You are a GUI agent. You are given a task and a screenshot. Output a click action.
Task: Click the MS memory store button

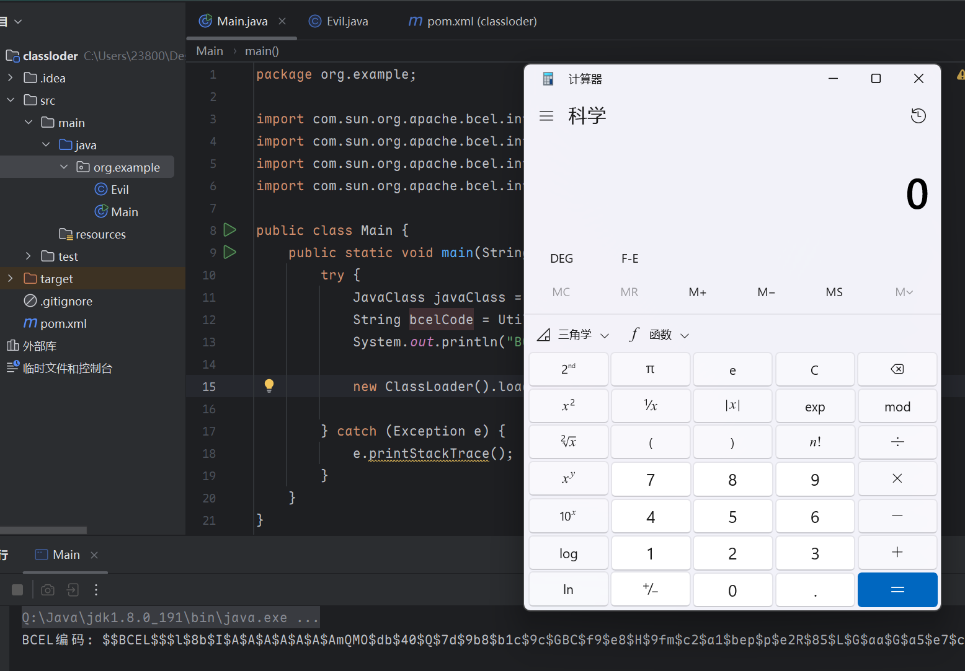point(834,292)
